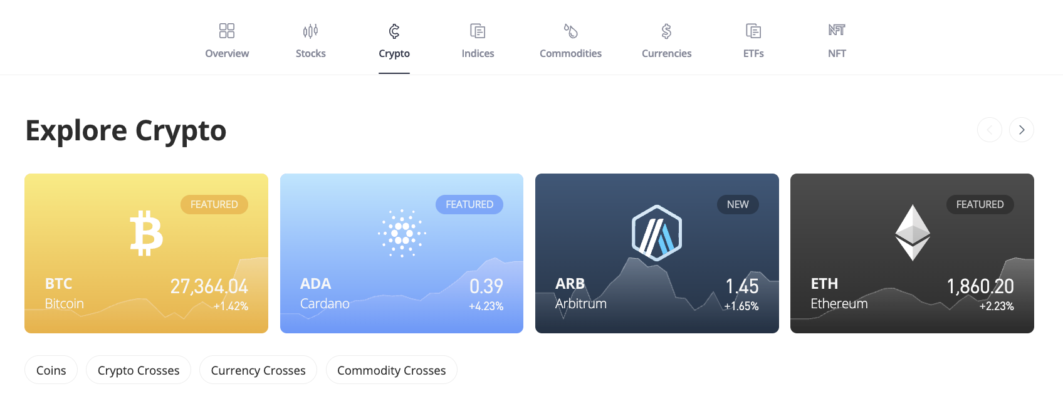Click the BTC ticker text
Image resolution: width=1063 pixels, height=411 pixels.
click(58, 284)
